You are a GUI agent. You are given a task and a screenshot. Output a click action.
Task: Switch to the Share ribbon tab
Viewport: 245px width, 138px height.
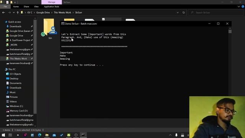coord(26,7)
